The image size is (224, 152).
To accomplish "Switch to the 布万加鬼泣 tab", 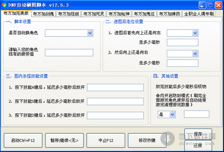I will (x=144, y=14).
